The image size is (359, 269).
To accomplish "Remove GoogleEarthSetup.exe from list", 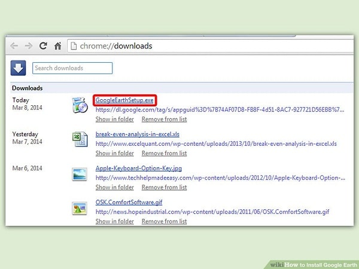I will pyautogui.click(x=164, y=119).
